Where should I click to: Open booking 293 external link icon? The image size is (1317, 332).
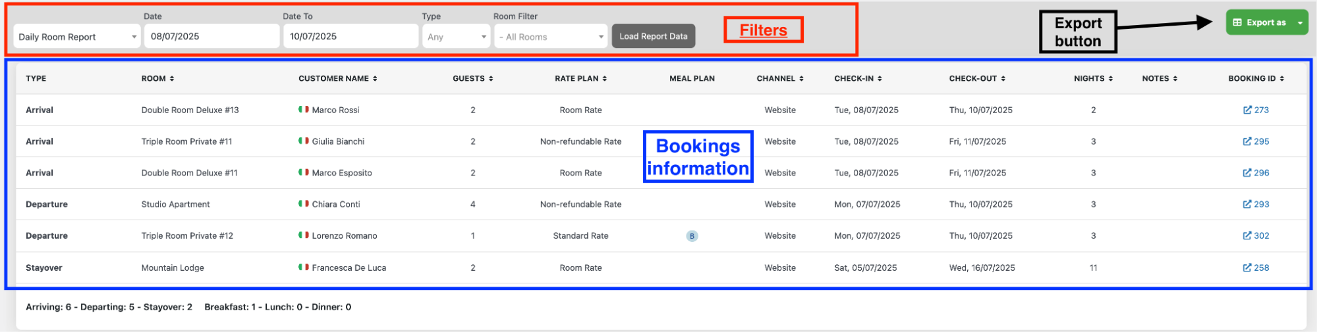click(1247, 204)
